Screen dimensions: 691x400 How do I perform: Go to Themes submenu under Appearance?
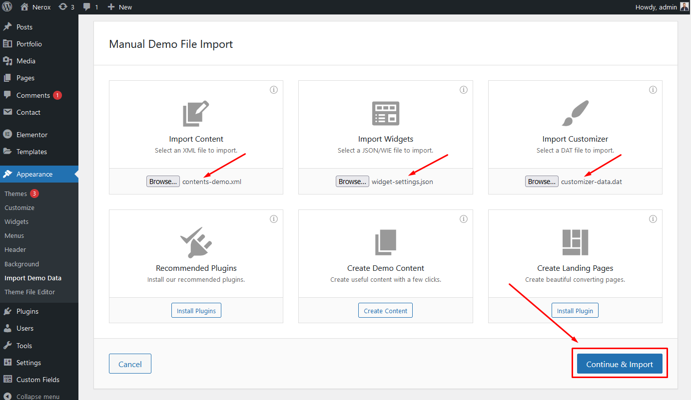coord(16,194)
